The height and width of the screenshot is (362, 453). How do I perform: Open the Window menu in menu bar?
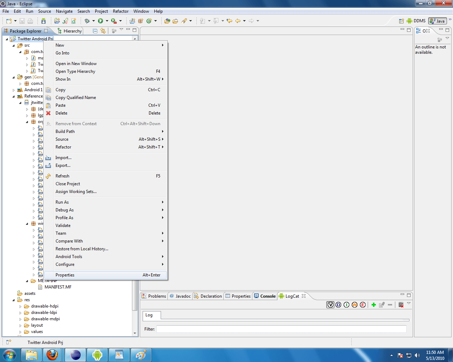coord(141,11)
